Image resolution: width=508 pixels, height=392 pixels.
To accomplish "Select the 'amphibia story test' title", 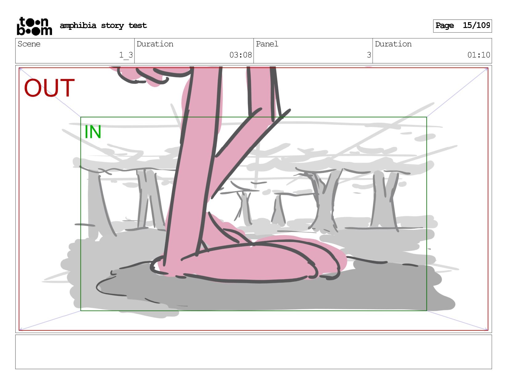I will click(x=103, y=26).
